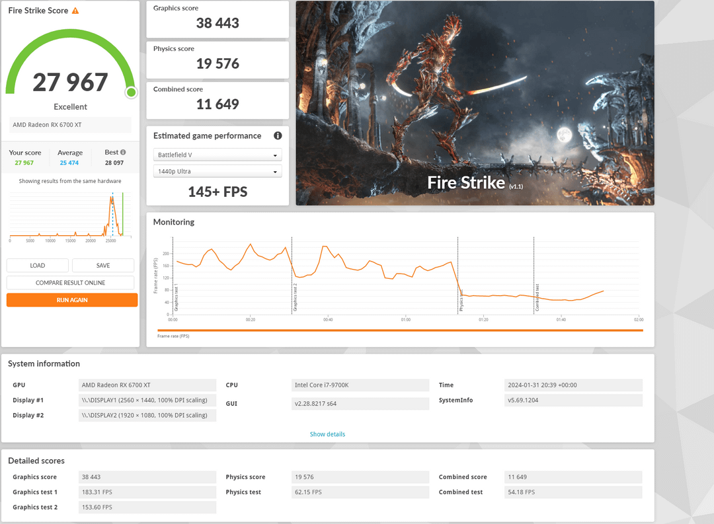Click the detailed Physics score value 19 576
This screenshot has width=714, height=524.
(x=360, y=477)
